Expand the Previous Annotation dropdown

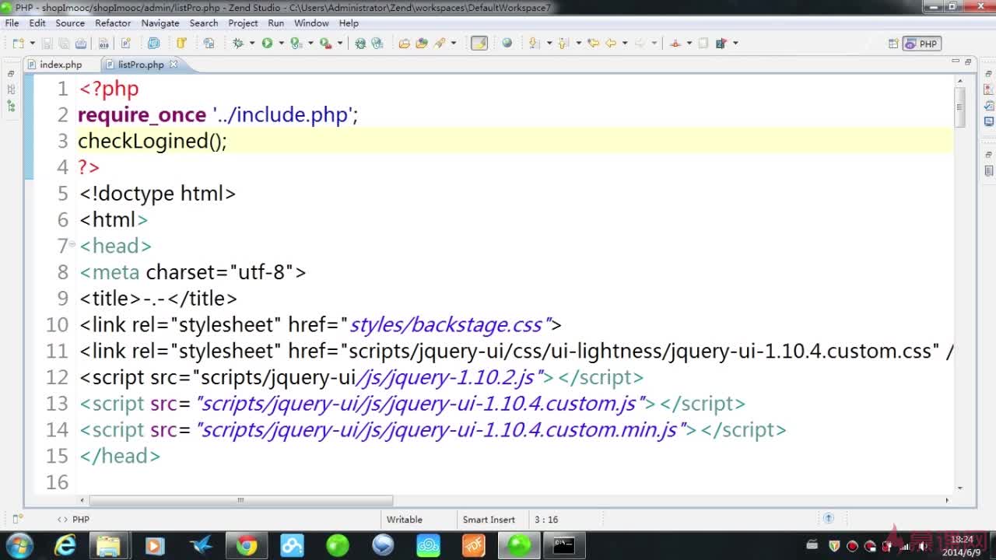[x=578, y=44]
